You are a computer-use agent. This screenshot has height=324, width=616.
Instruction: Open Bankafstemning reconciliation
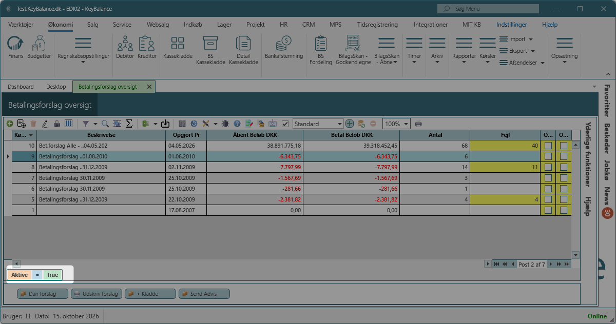click(x=284, y=47)
